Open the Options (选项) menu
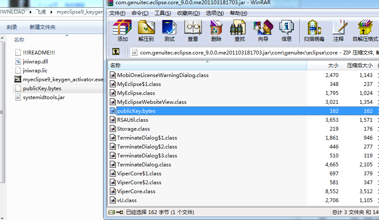This screenshot has width=379, height=220. (215, 13)
